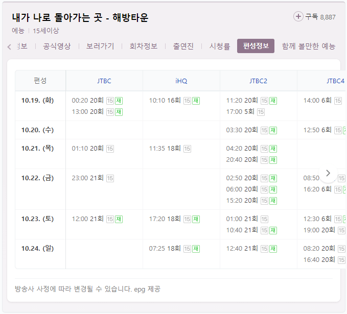This screenshot has height=314, width=347.
Task: Click JTBC2 02:50 20회 entry
Action: 242,178
